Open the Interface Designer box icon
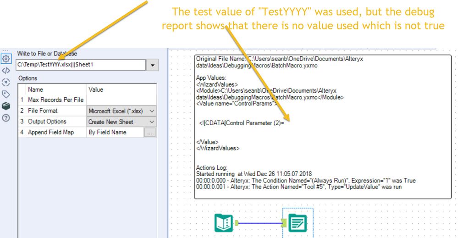 click(x=6, y=106)
